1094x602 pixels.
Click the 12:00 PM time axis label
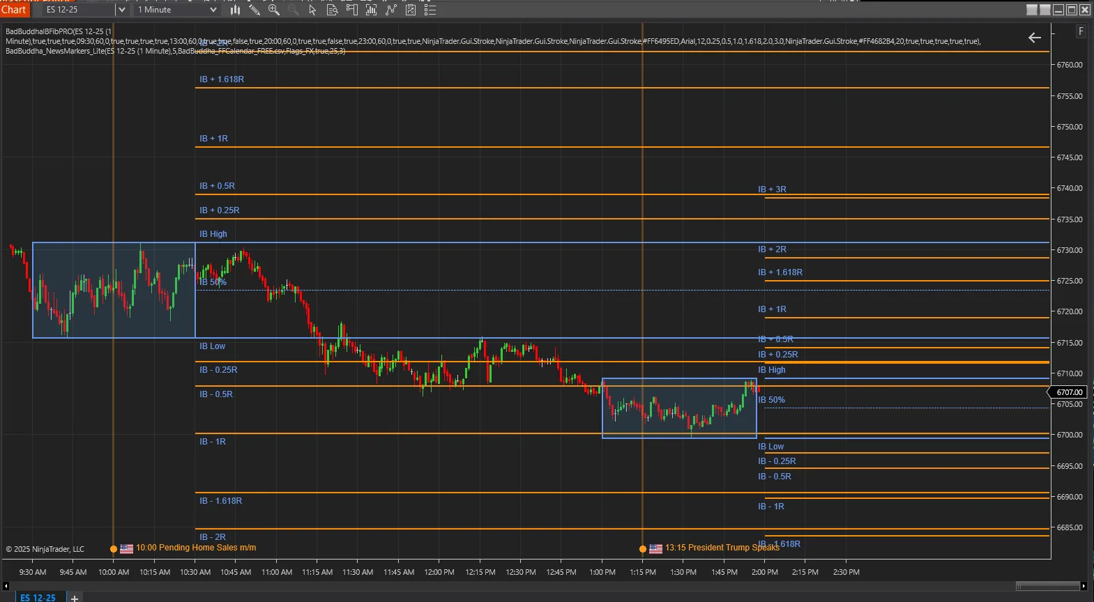click(x=439, y=572)
